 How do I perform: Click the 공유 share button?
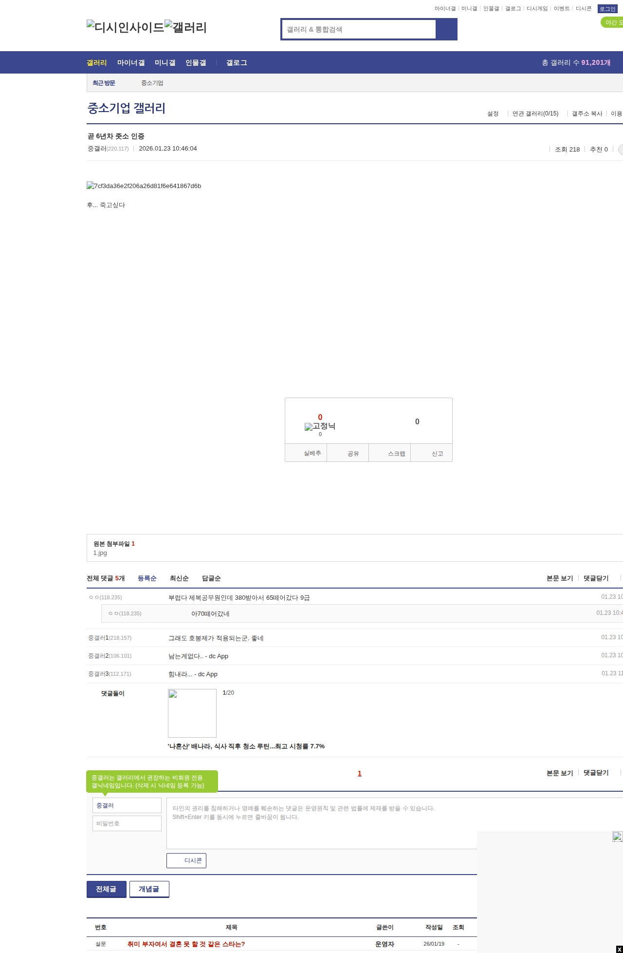353,454
